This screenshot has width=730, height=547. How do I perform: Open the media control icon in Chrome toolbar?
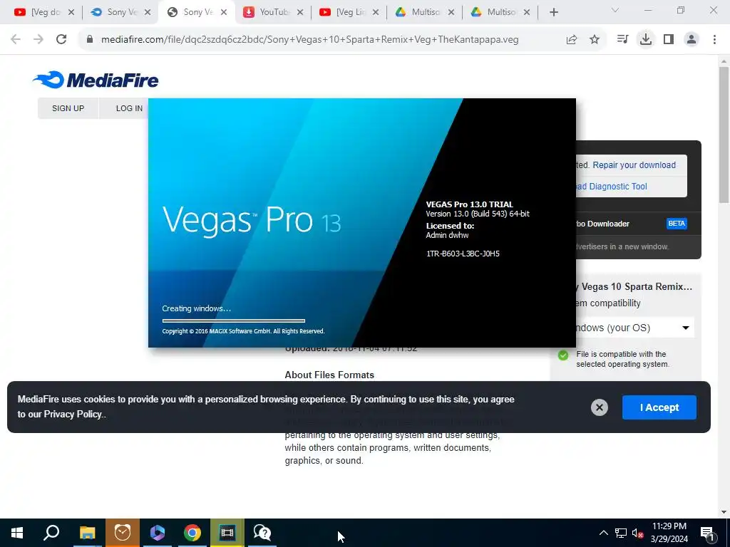click(622, 40)
